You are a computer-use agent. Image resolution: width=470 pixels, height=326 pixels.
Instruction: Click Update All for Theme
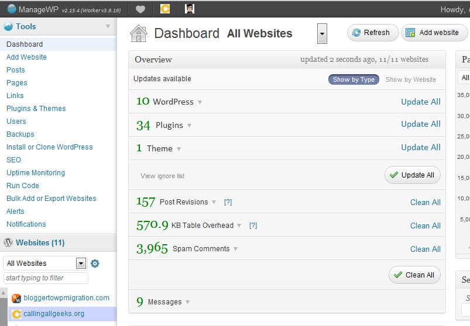(421, 147)
